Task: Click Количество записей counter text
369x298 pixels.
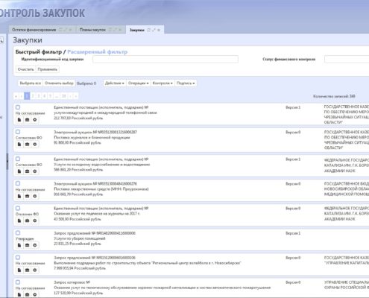Action: click(x=334, y=96)
